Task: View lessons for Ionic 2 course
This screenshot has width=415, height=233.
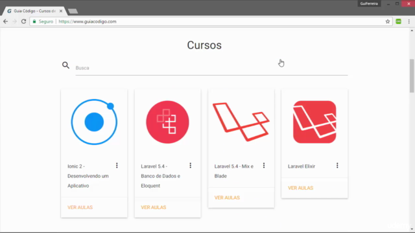Action: (x=80, y=207)
